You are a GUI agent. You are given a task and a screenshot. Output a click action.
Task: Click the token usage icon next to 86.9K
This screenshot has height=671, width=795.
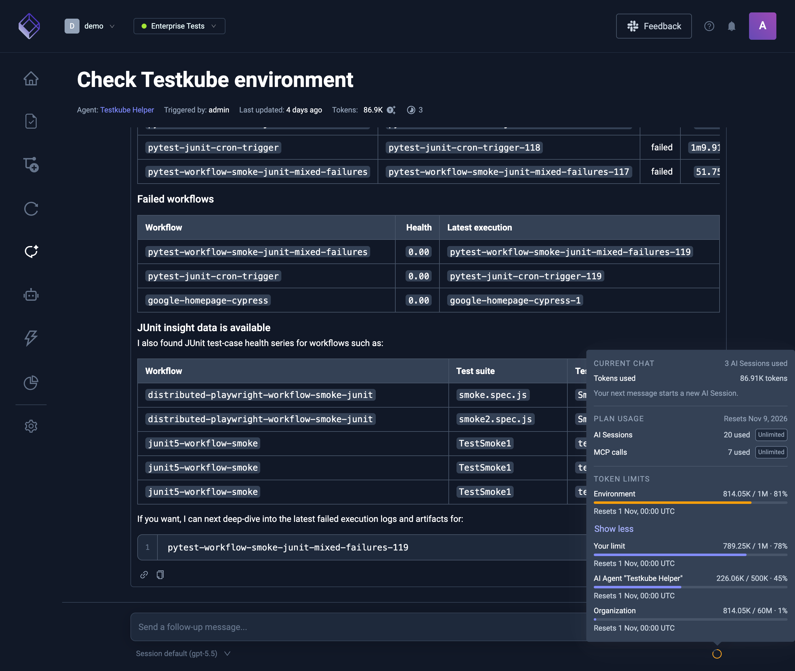point(391,110)
